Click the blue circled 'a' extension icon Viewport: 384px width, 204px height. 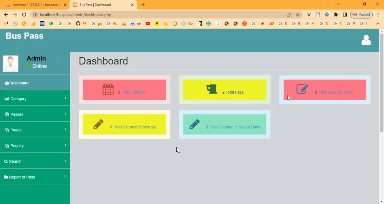327,15
